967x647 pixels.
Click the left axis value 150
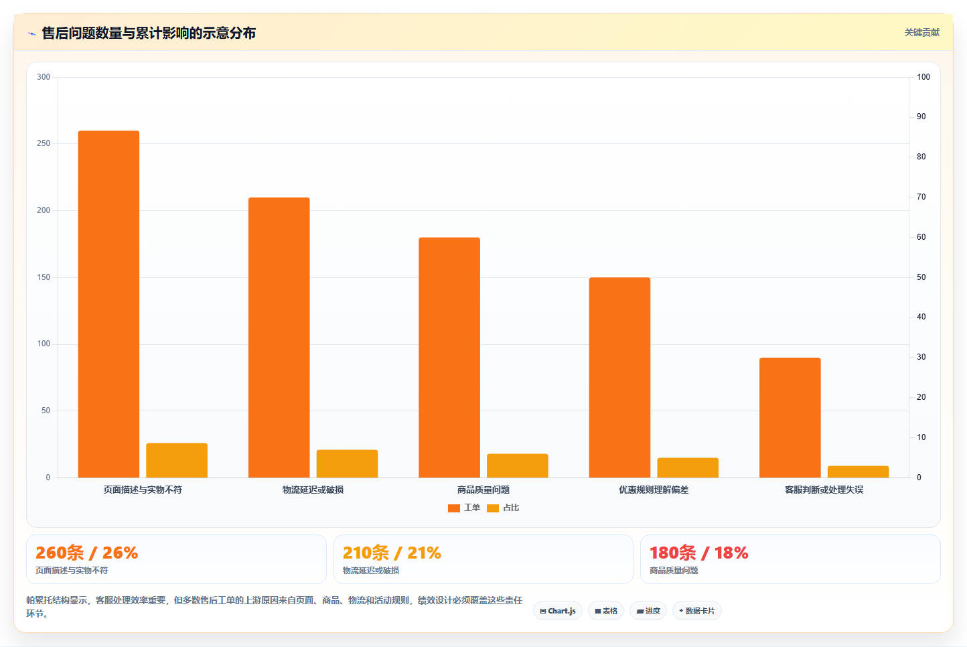[x=44, y=277]
